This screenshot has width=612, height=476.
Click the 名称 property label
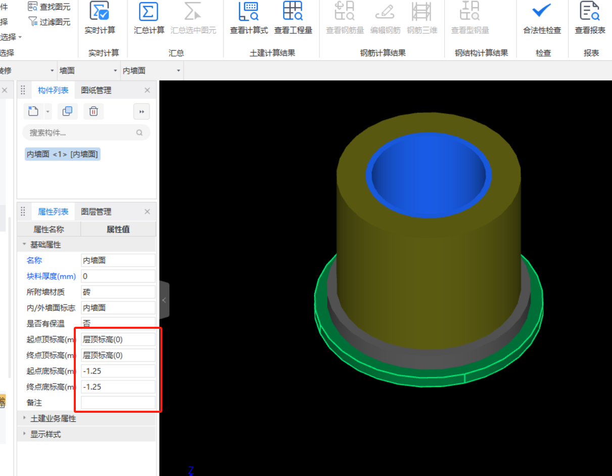pos(34,260)
